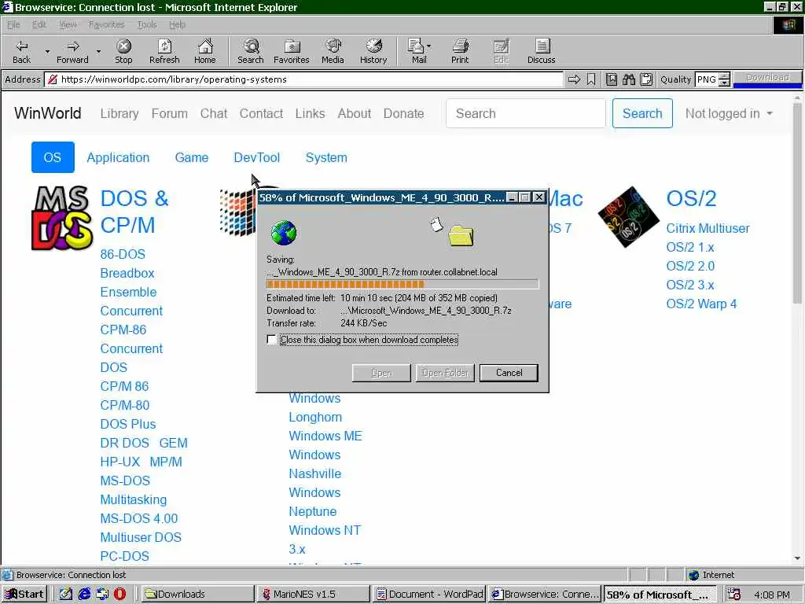Click the bookmarks book icon in Browservice bar
This screenshot has height=604, width=805.
pos(612,79)
